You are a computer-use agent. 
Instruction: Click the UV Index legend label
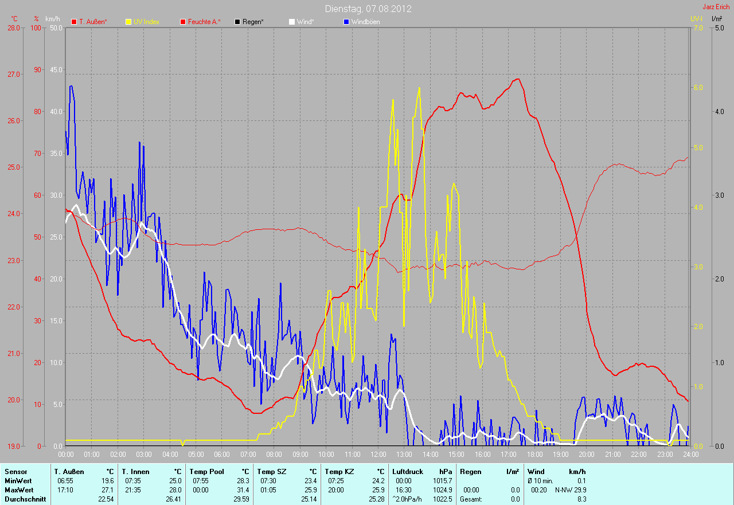click(146, 22)
